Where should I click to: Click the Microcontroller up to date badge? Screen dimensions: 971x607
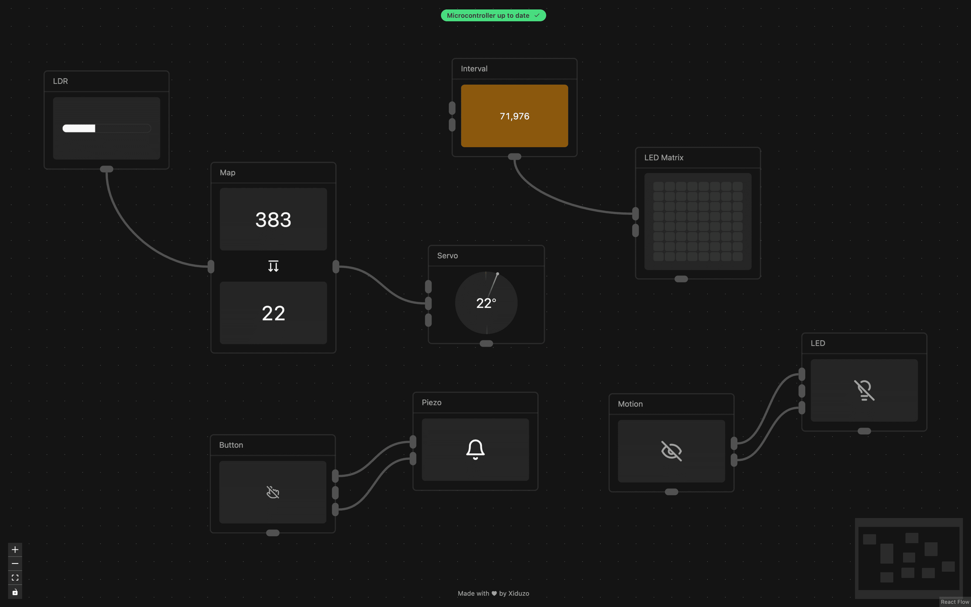493,16
